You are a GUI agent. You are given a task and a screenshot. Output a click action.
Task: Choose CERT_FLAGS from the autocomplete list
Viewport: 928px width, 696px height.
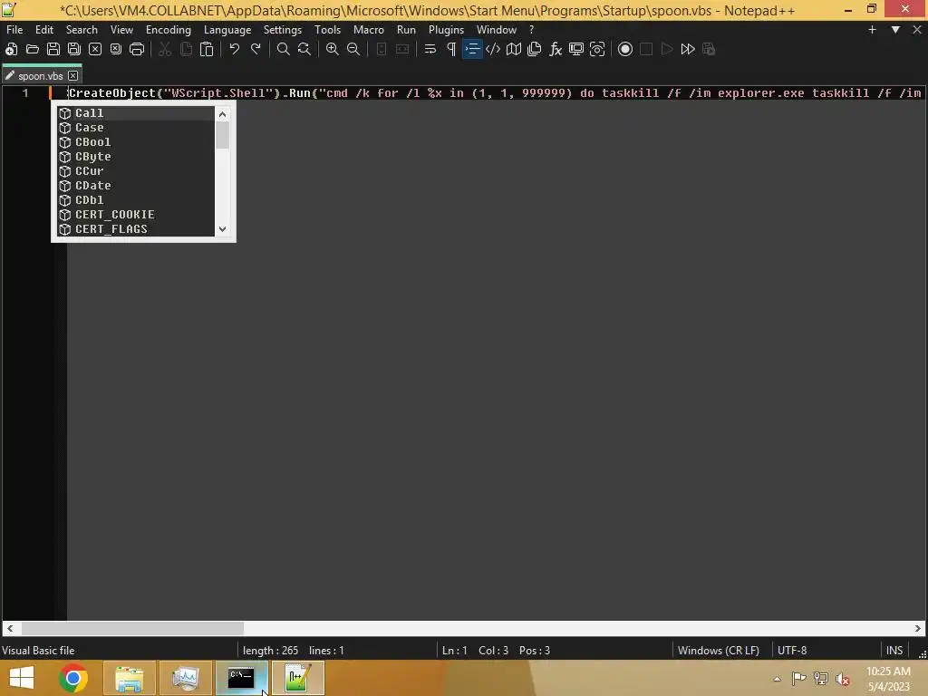click(136, 229)
